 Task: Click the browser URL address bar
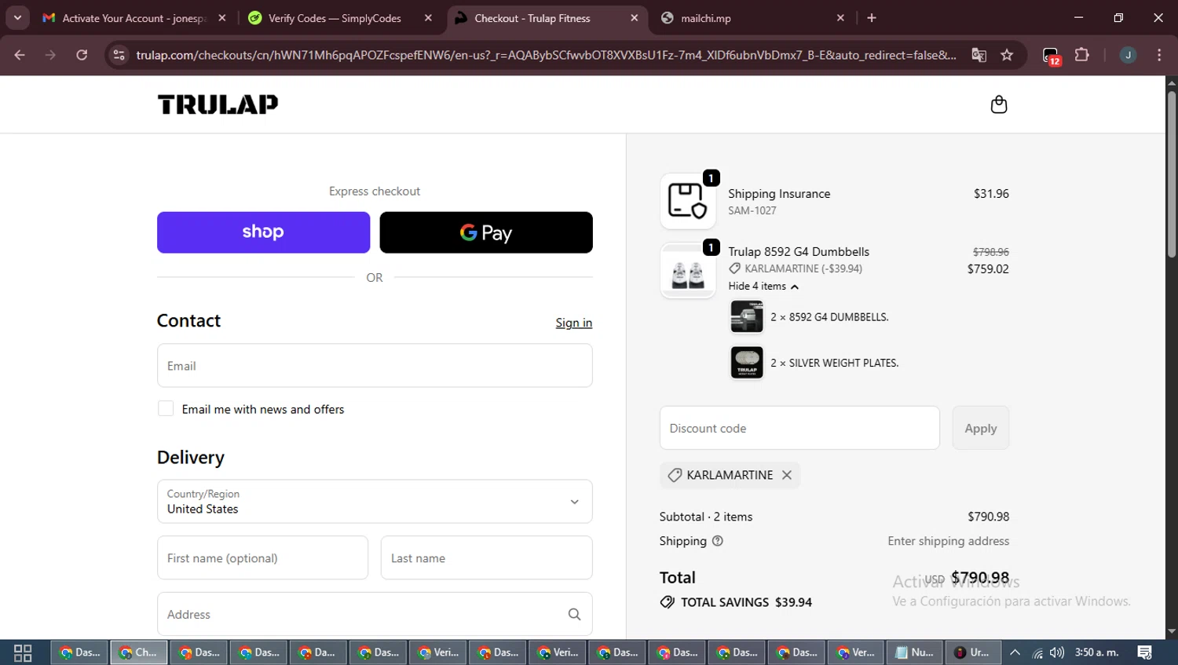pos(546,55)
